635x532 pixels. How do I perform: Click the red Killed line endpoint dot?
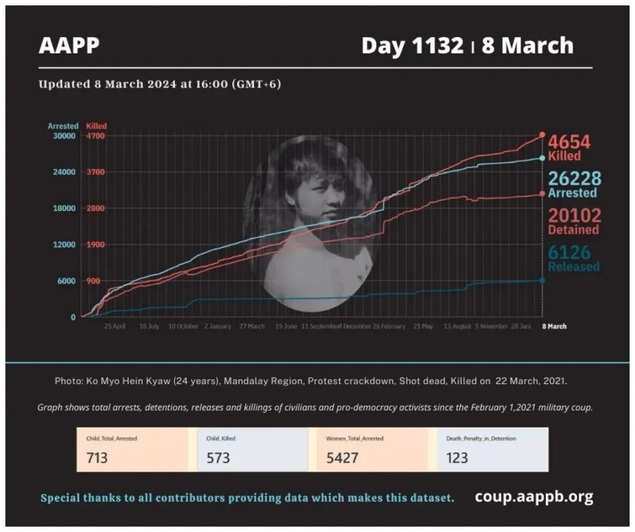pos(542,136)
